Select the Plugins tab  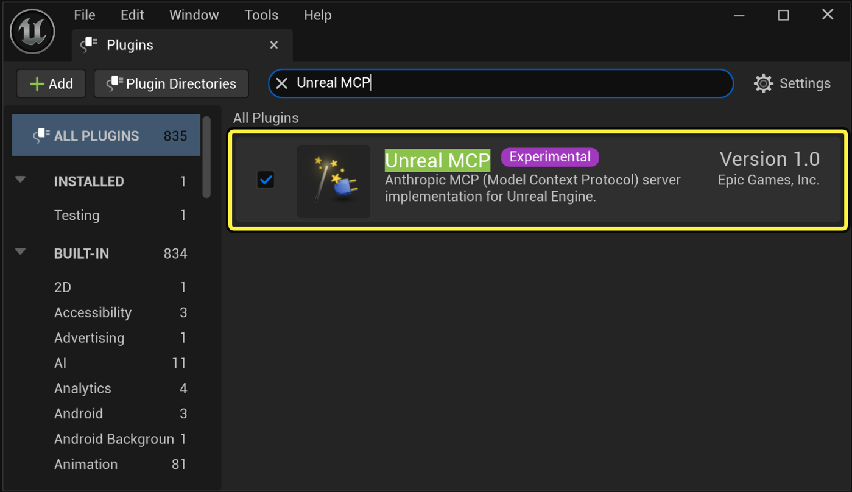[x=182, y=45]
